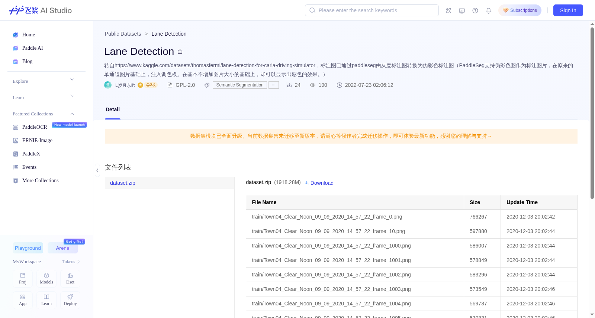Viewport: 595px width, 318px height.
Task: Select the frame_1001.png file row
Action: 412,260
